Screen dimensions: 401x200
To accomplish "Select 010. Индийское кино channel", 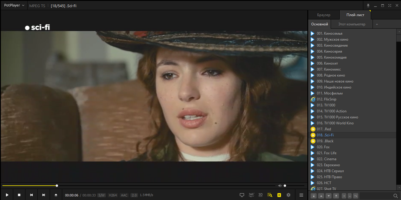I will [352, 87].
